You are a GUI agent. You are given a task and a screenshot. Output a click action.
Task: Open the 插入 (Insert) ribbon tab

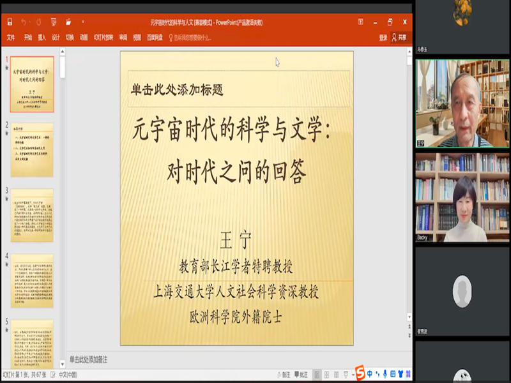point(42,38)
